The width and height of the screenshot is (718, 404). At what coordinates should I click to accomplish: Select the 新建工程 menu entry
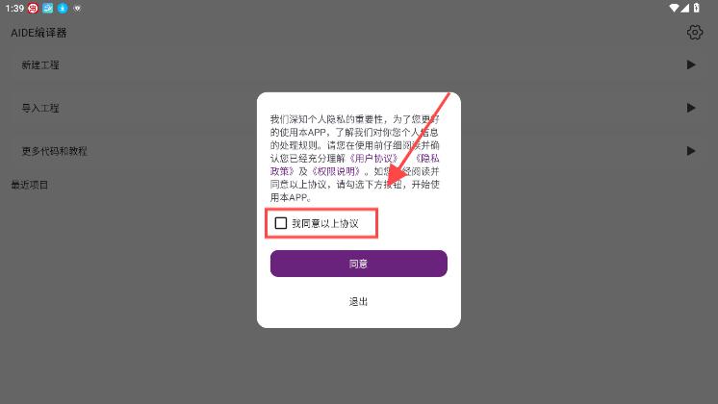[x=40, y=65]
